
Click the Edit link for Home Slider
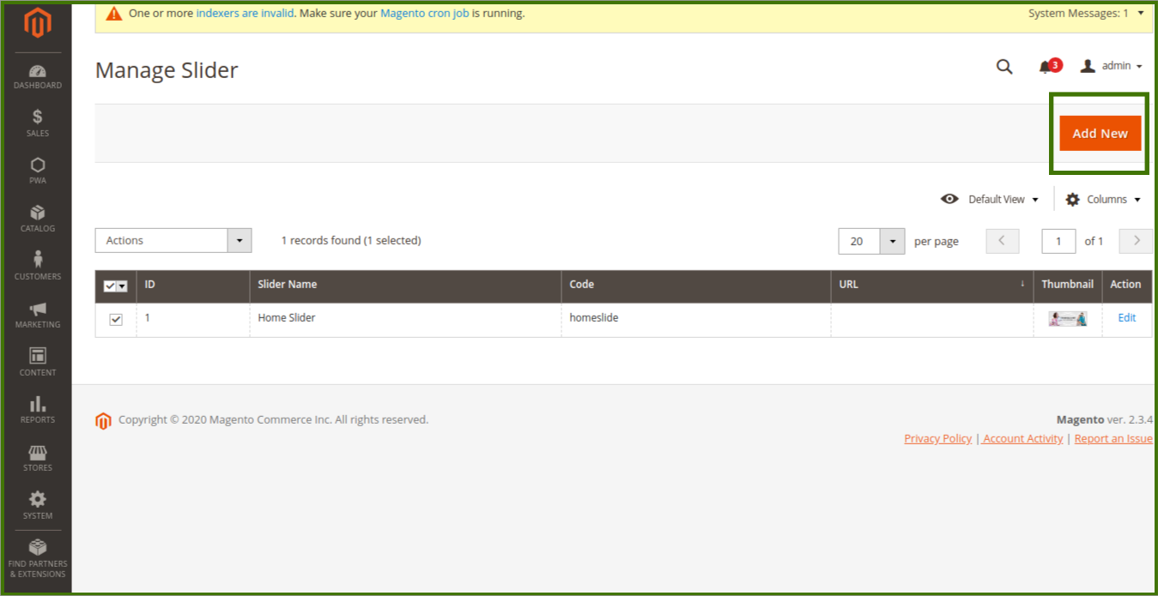[1126, 317]
